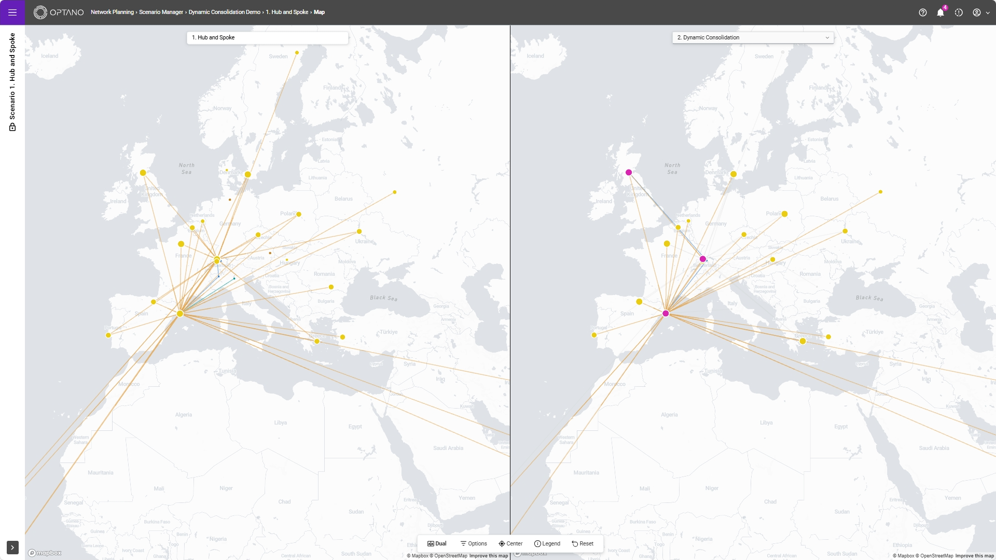996x560 pixels.
Task: Open the dashed-circle alert status icon
Action: pyautogui.click(x=959, y=12)
